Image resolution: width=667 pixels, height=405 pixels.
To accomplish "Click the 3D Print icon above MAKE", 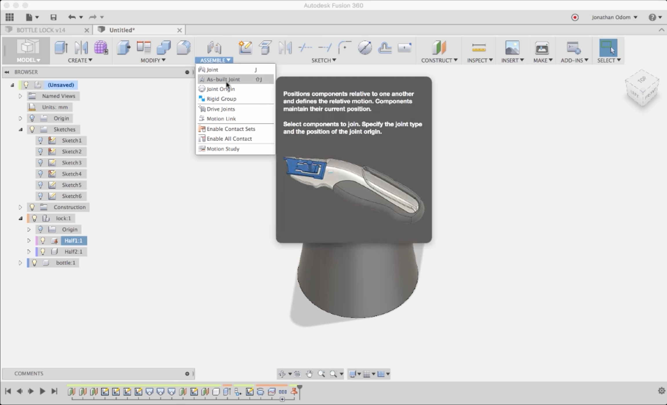I will (542, 48).
